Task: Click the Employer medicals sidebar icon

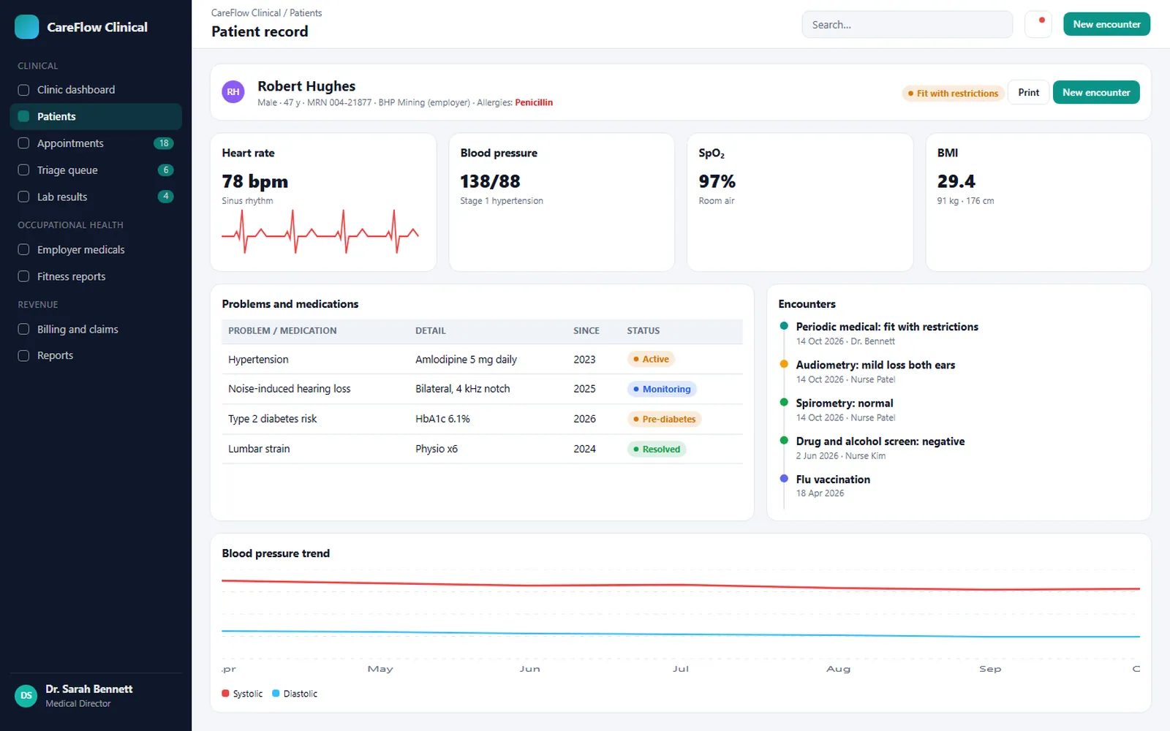Action: (x=23, y=250)
